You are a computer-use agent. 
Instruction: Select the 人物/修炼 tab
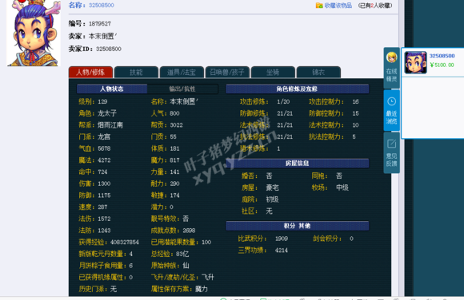pyautogui.click(x=90, y=73)
